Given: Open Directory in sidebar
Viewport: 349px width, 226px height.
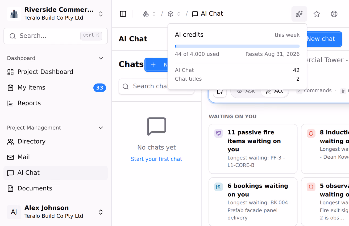Looking at the screenshot, I should [56, 141].
